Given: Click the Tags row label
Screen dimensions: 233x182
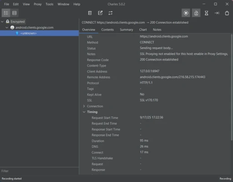Looking at the screenshot, I should [x=91, y=89].
